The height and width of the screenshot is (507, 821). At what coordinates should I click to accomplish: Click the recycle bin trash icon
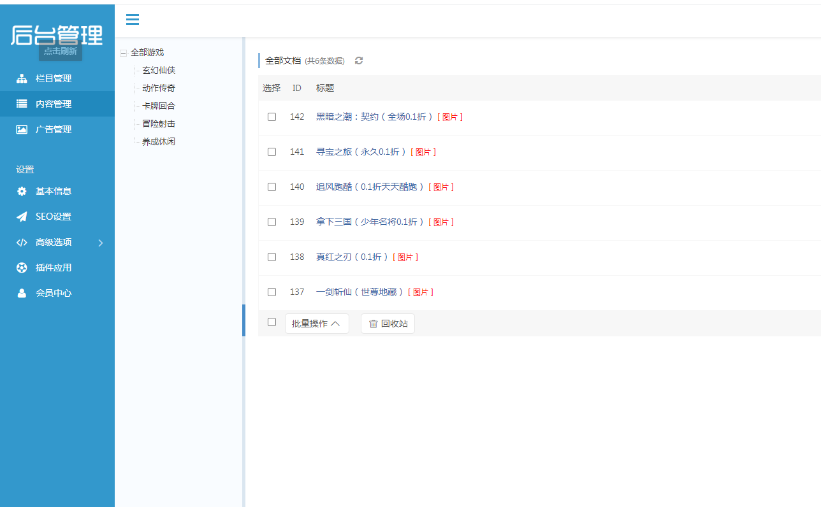coord(374,324)
